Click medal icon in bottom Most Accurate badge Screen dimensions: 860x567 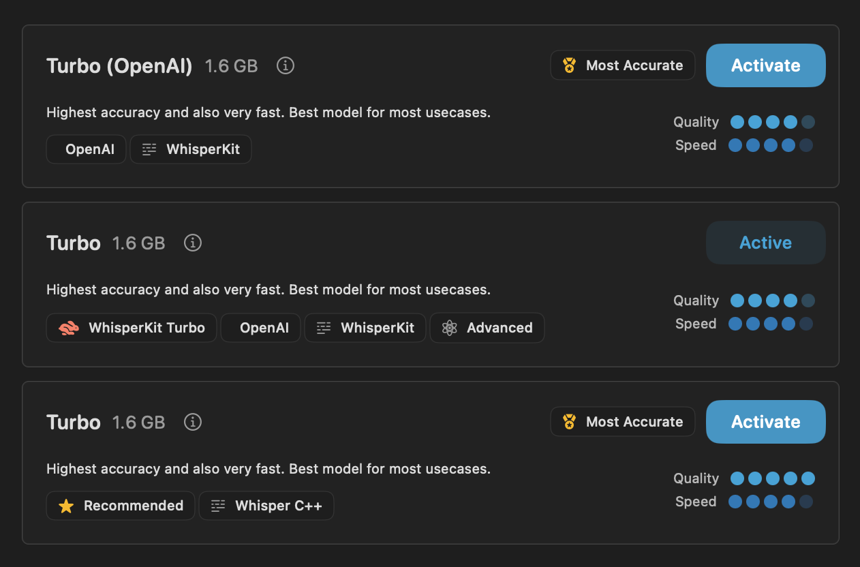tap(569, 422)
